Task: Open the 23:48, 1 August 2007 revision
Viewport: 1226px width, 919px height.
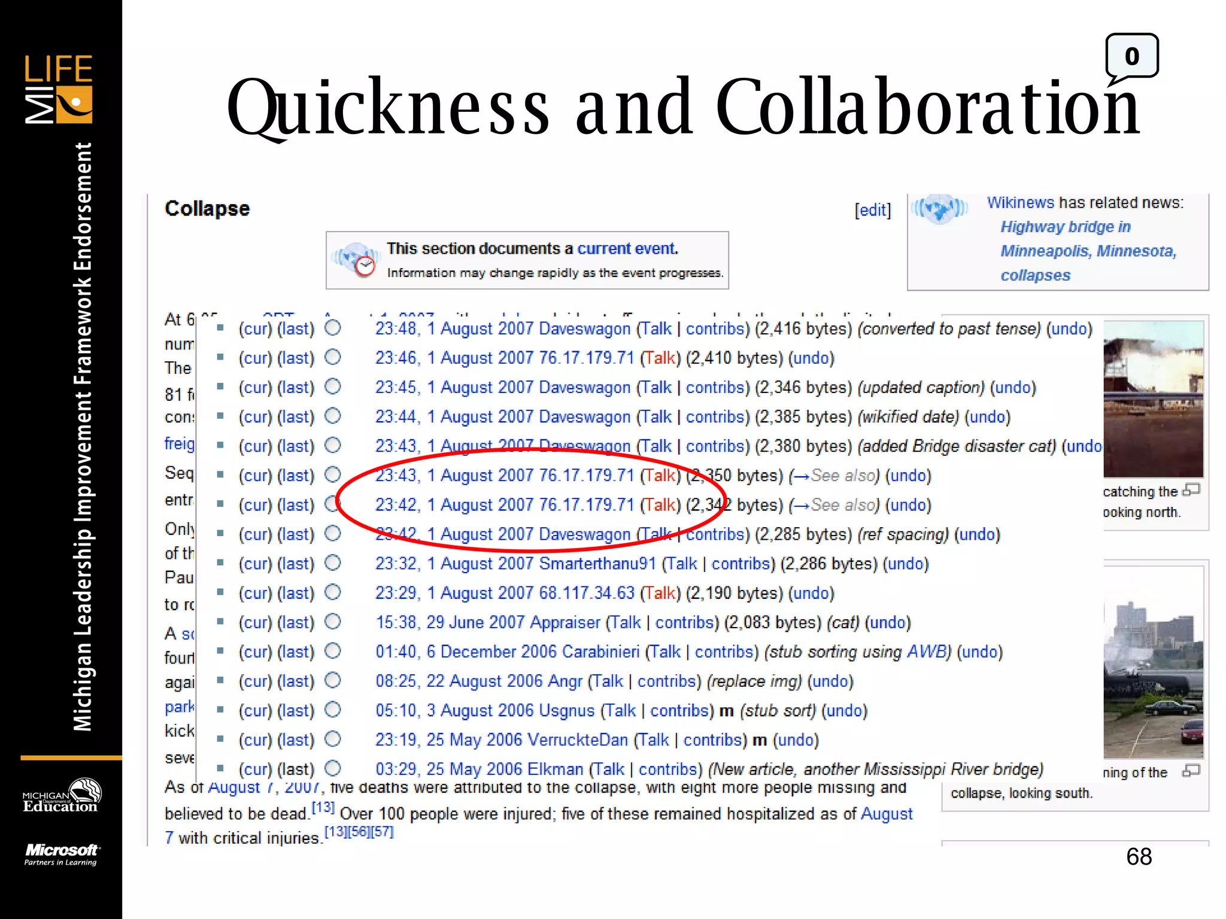Action: (x=454, y=328)
